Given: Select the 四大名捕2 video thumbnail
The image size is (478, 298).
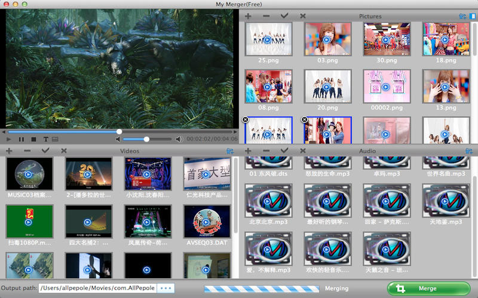Looking at the screenshot, I should tap(88, 221).
